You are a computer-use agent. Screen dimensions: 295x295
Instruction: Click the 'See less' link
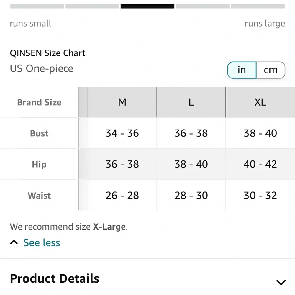(x=42, y=243)
